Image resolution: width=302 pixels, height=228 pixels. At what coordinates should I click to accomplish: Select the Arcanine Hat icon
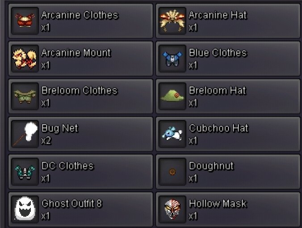pyautogui.click(x=172, y=21)
